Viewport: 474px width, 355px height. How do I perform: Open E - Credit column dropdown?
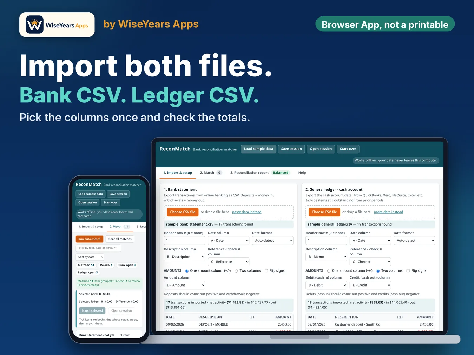pos(370,285)
